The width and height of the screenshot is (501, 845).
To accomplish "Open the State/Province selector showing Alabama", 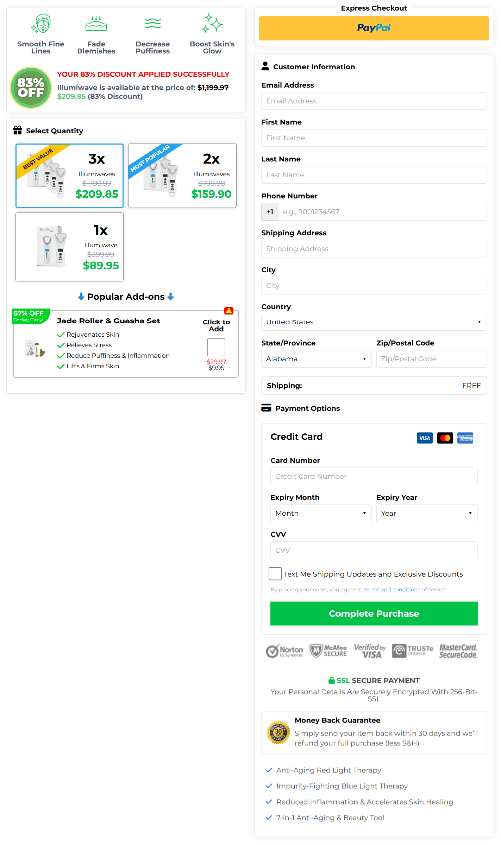I will point(316,358).
